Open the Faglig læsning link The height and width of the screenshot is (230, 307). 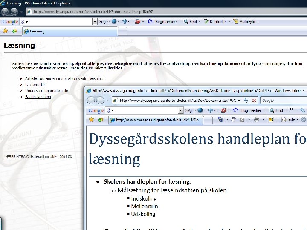38,97
